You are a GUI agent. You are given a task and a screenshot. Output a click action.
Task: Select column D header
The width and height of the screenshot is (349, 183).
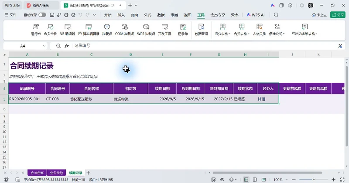click(130, 54)
